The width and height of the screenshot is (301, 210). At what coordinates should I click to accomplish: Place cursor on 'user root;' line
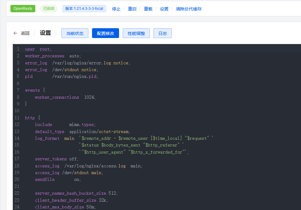click(38, 49)
